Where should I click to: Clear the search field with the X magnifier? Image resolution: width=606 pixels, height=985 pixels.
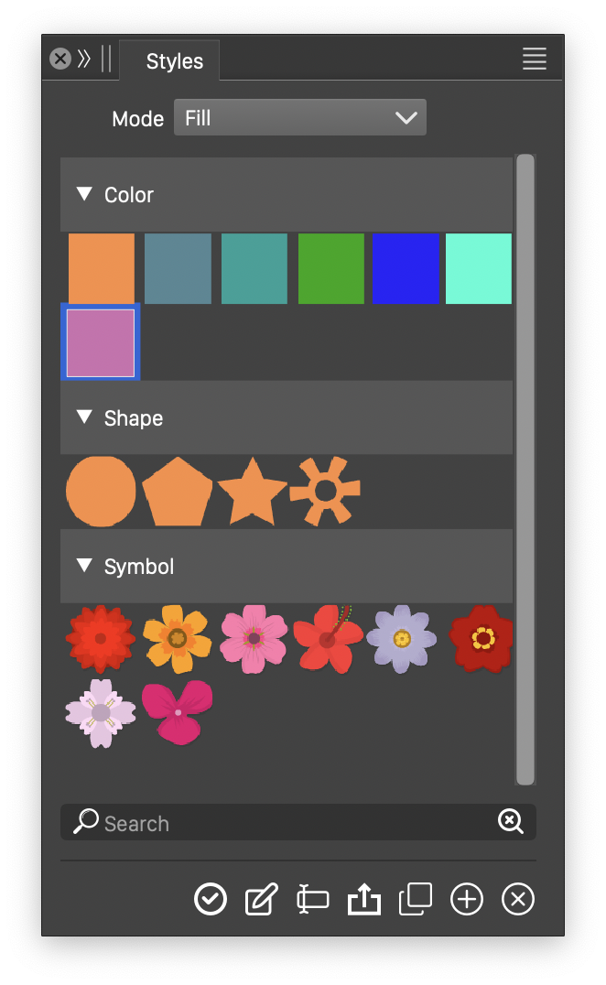click(510, 822)
